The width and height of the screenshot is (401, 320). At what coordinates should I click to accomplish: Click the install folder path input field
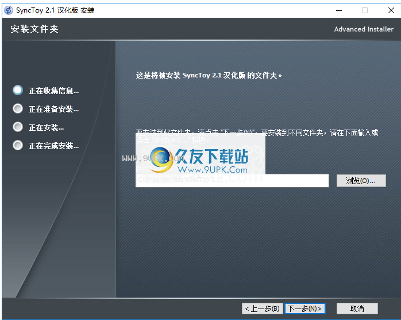[x=232, y=181]
